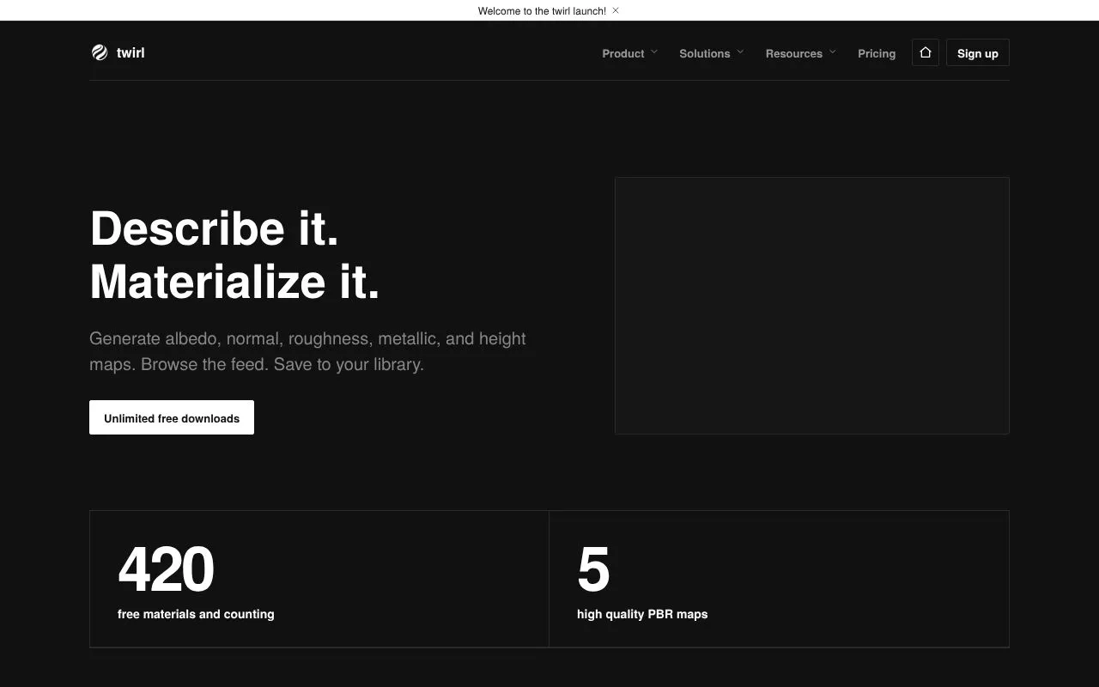1099x687 pixels.
Task: Go to the Pricing page
Action: coord(877,53)
